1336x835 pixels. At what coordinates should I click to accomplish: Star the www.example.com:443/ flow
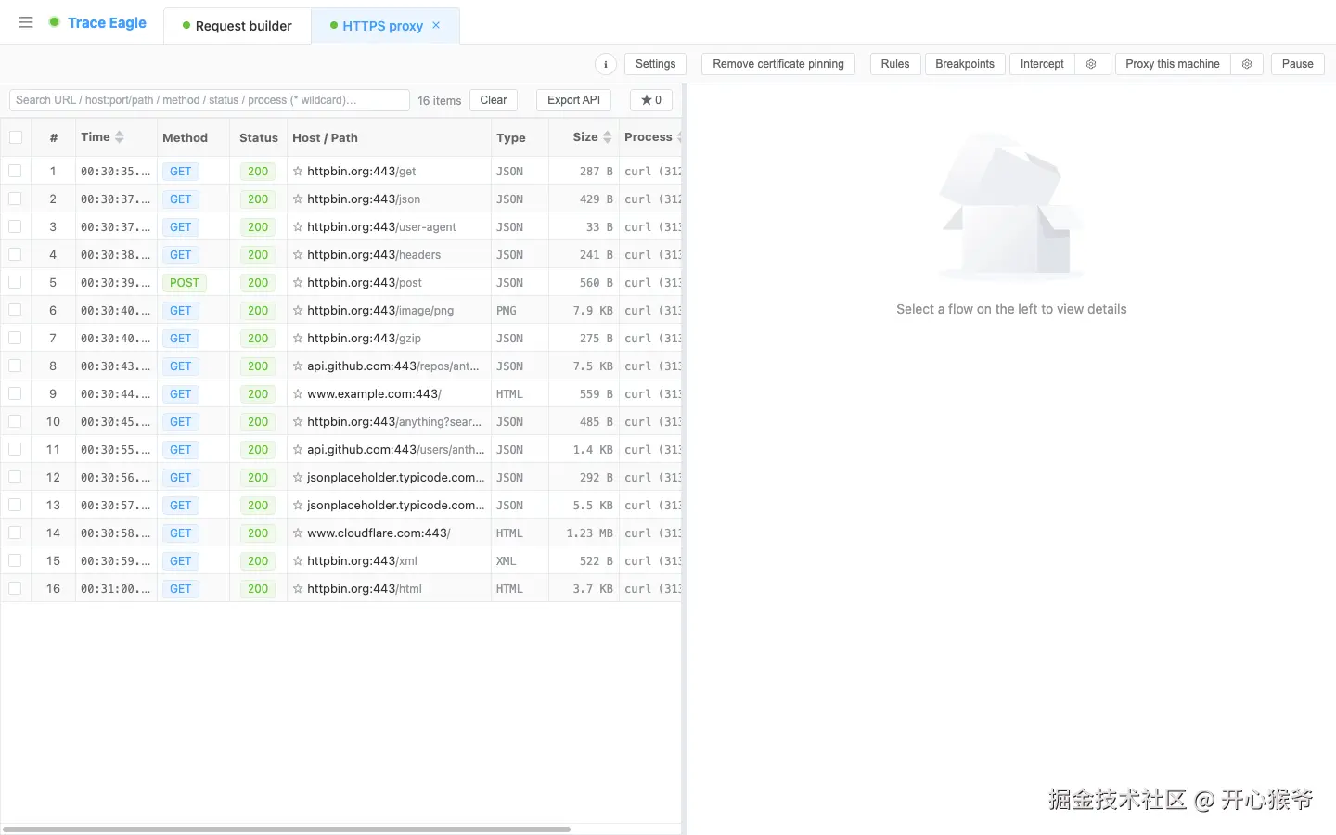(x=298, y=393)
